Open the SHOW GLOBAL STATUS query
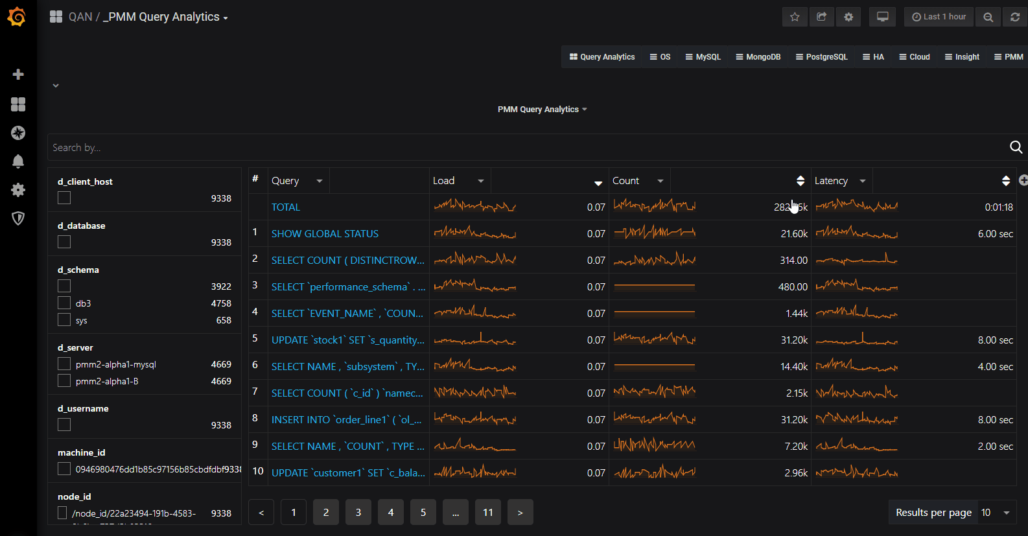 325,234
